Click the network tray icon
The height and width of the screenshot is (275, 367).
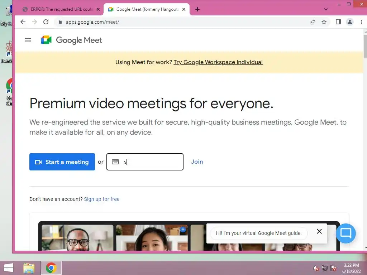tap(325, 268)
